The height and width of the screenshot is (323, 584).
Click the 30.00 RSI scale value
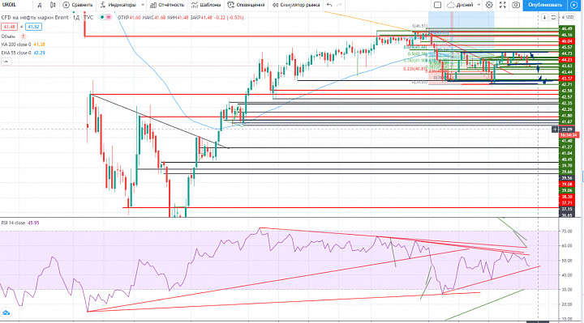click(566, 290)
